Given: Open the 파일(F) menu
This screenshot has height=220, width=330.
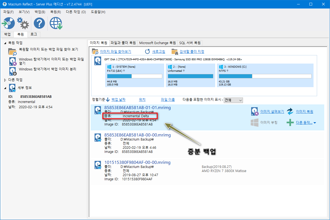Looking at the screenshot, I should [9, 12].
